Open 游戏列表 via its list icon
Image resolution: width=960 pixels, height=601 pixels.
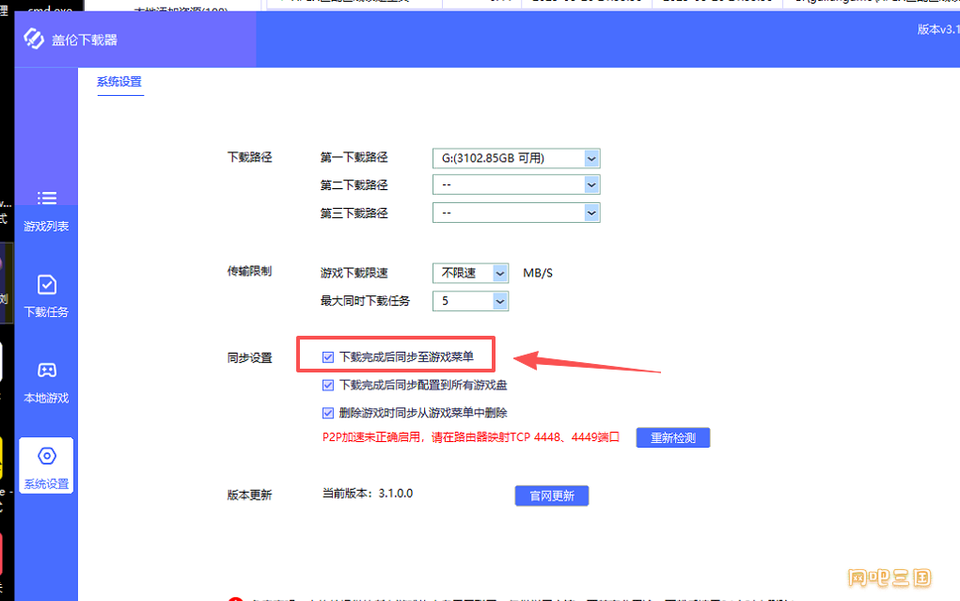pyautogui.click(x=46, y=198)
